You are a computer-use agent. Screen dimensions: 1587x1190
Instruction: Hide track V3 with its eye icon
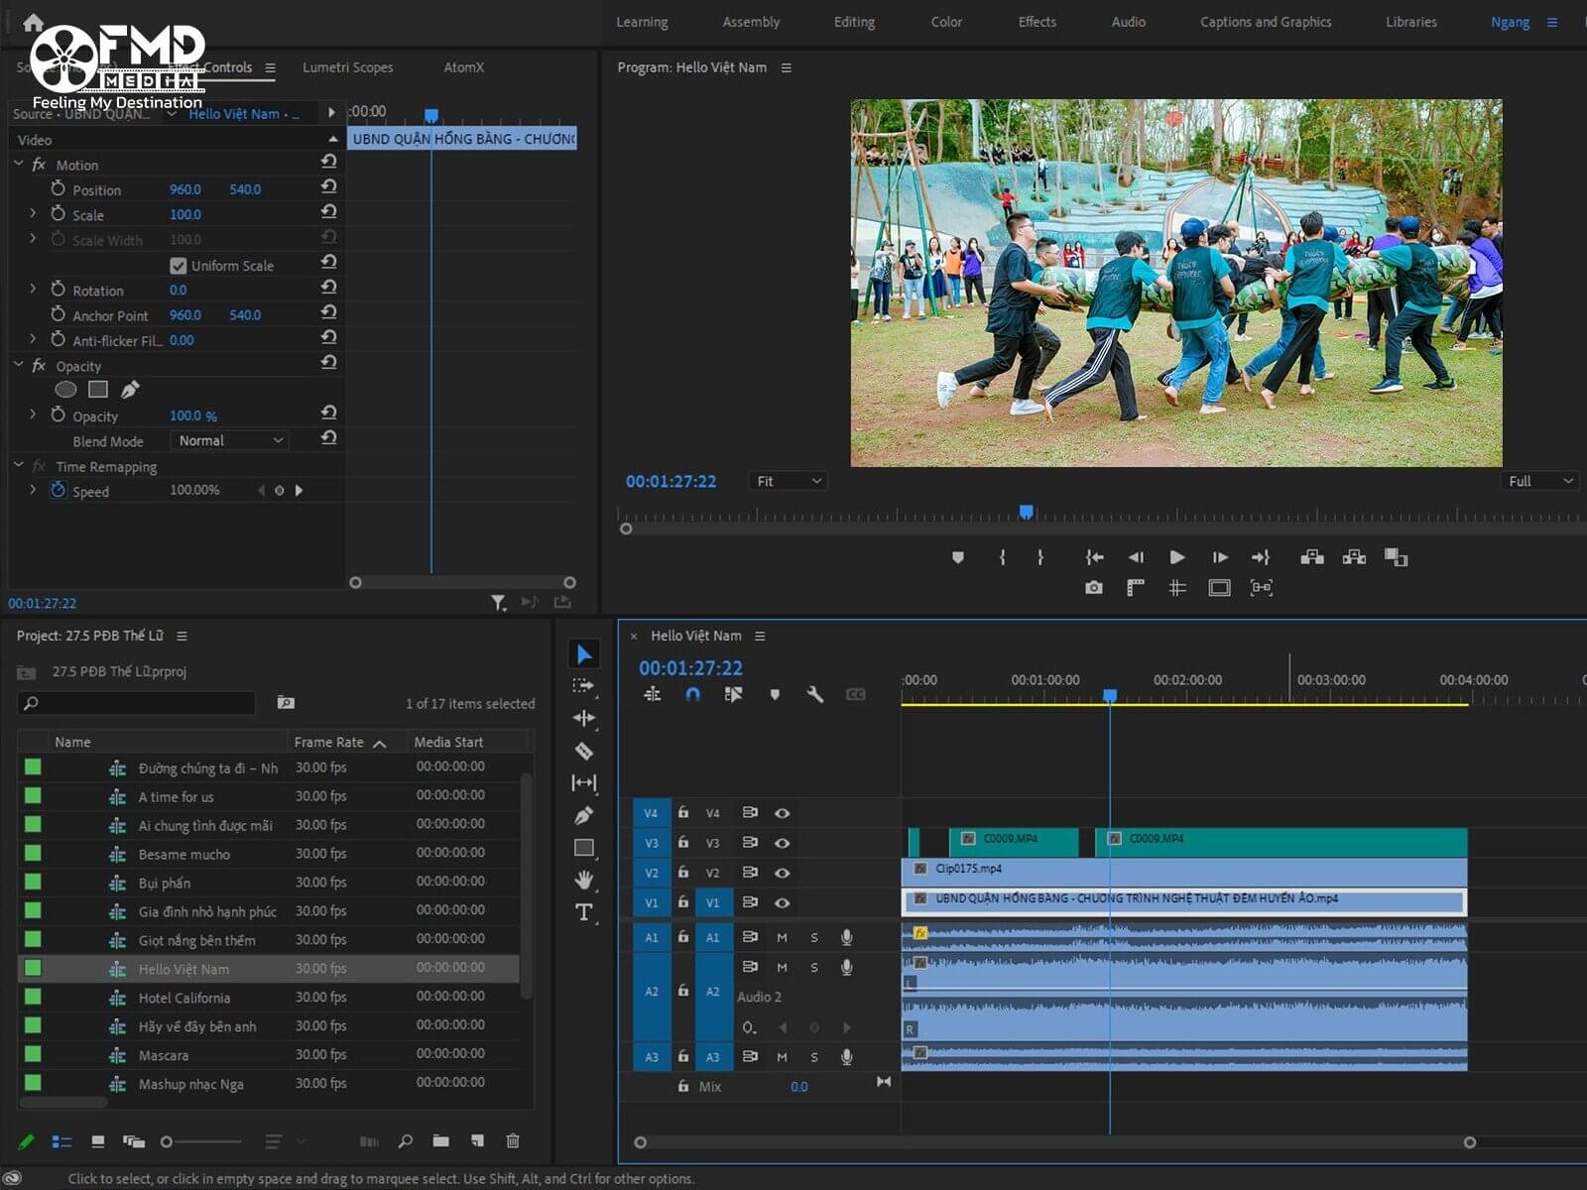pos(782,843)
